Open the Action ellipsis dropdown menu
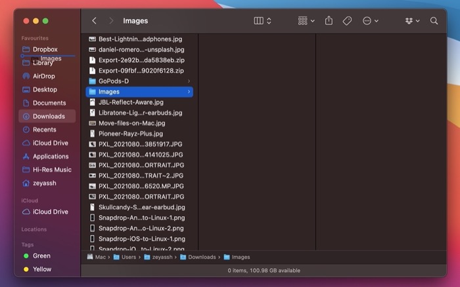The image size is (460, 287). (370, 21)
